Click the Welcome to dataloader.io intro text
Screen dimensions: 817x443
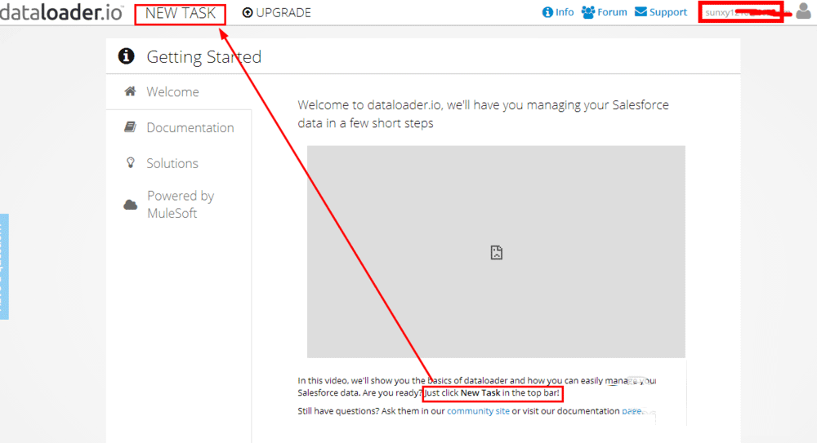tap(483, 114)
